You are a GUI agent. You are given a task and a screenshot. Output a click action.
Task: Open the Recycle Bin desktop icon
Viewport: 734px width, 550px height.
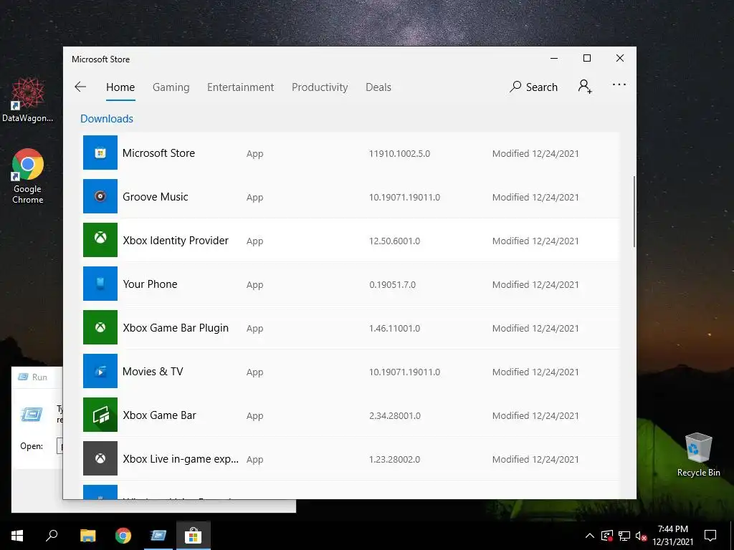pyautogui.click(x=698, y=454)
